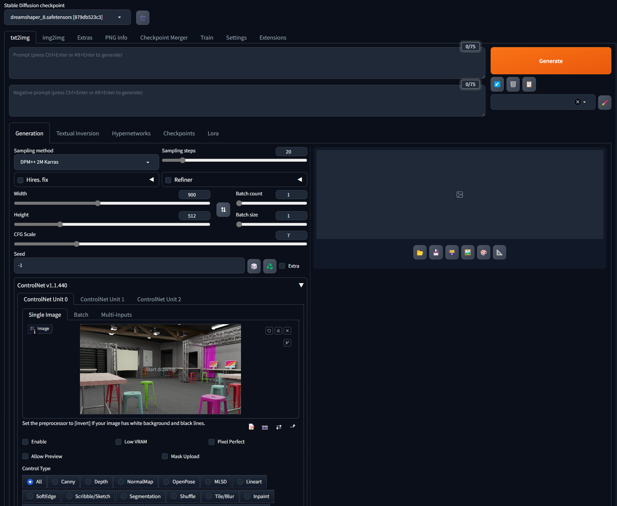Open the Sampling method dropdown
The height and width of the screenshot is (506, 617).
click(86, 162)
